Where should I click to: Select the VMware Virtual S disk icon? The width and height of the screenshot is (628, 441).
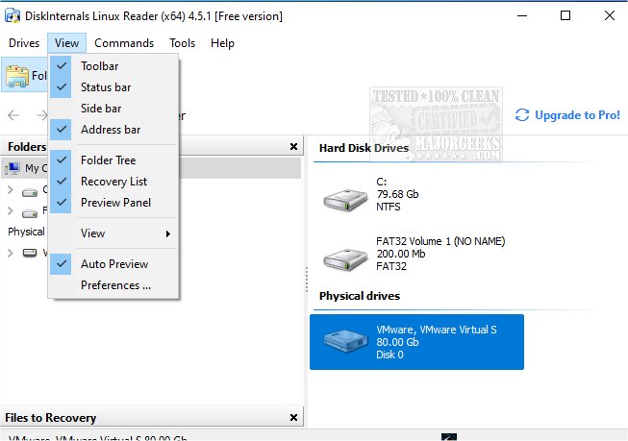click(345, 341)
